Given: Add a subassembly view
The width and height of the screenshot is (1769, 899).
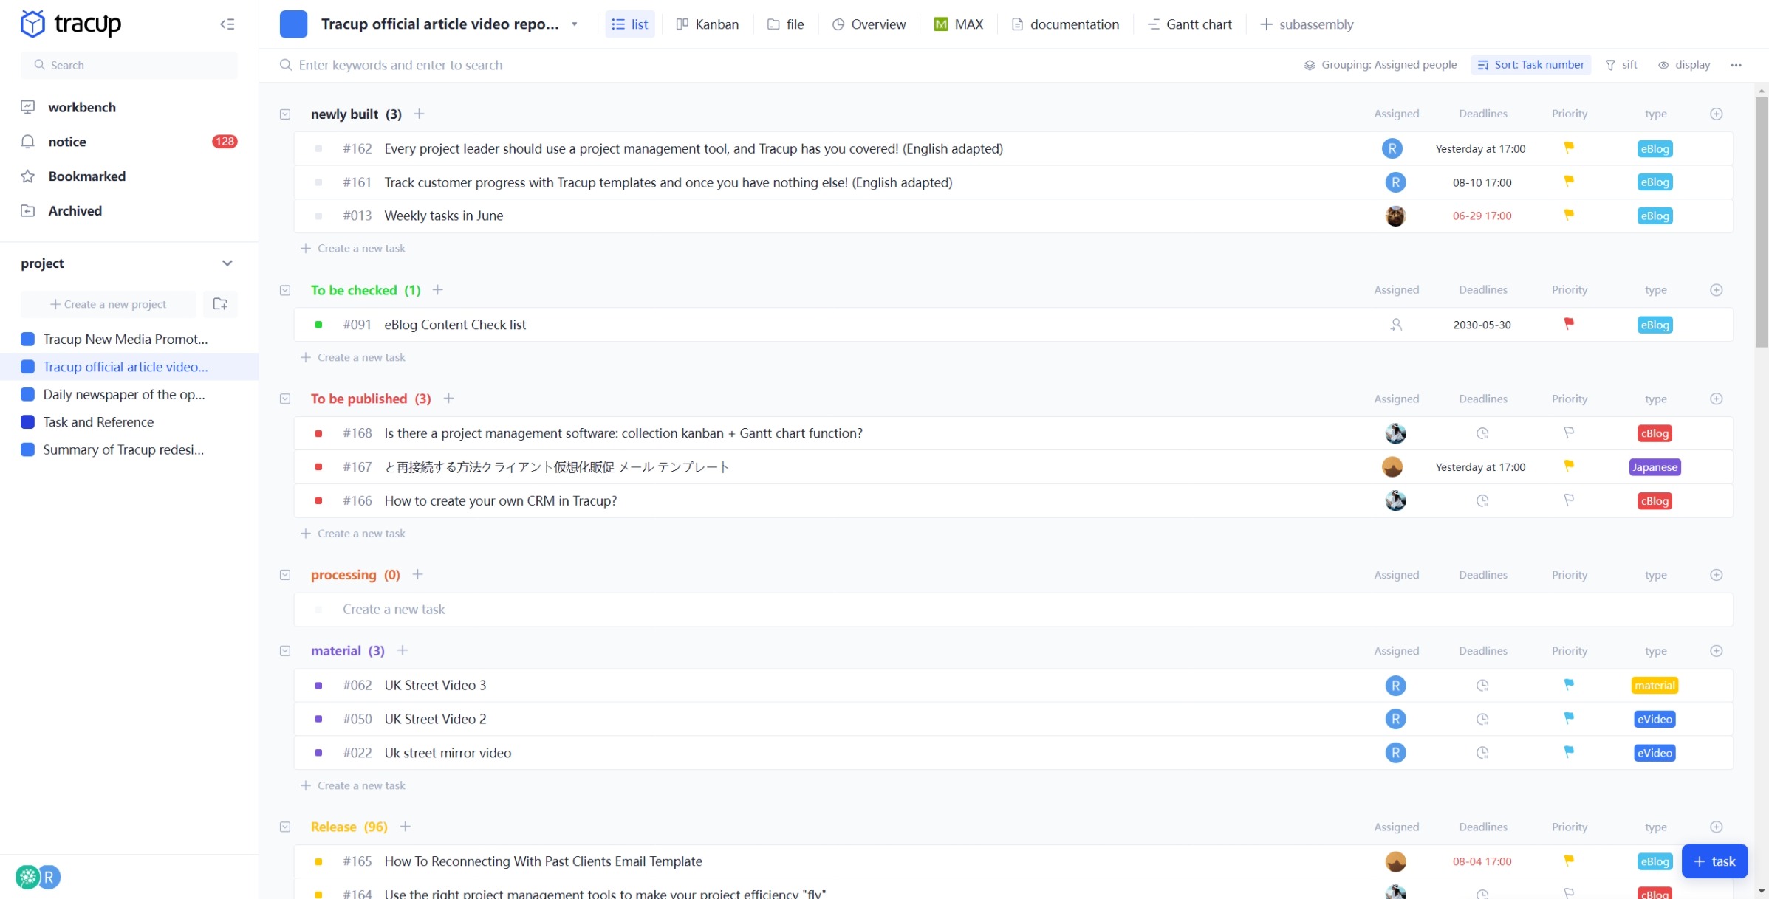Looking at the screenshot, I should pyautogui.click(x=1306, y=24).
